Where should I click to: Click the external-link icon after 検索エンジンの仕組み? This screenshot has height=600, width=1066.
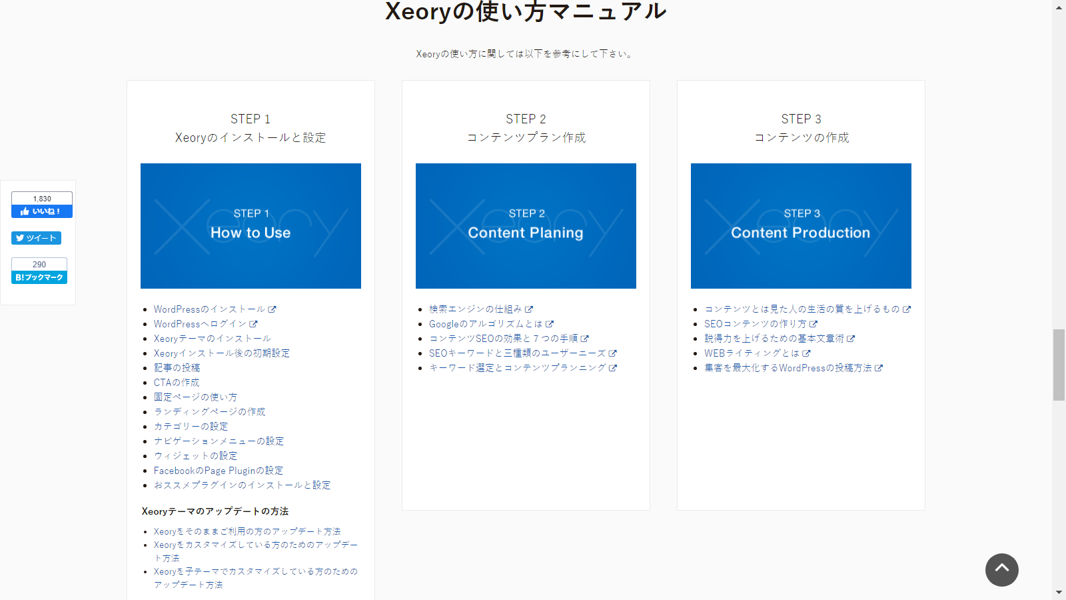[x=529, y=309]
